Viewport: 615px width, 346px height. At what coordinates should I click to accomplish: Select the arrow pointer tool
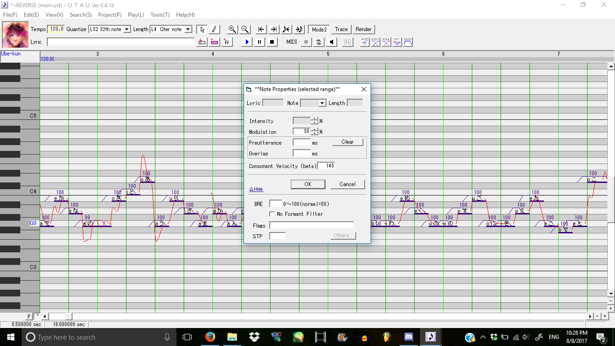click(x=202, y=29)
